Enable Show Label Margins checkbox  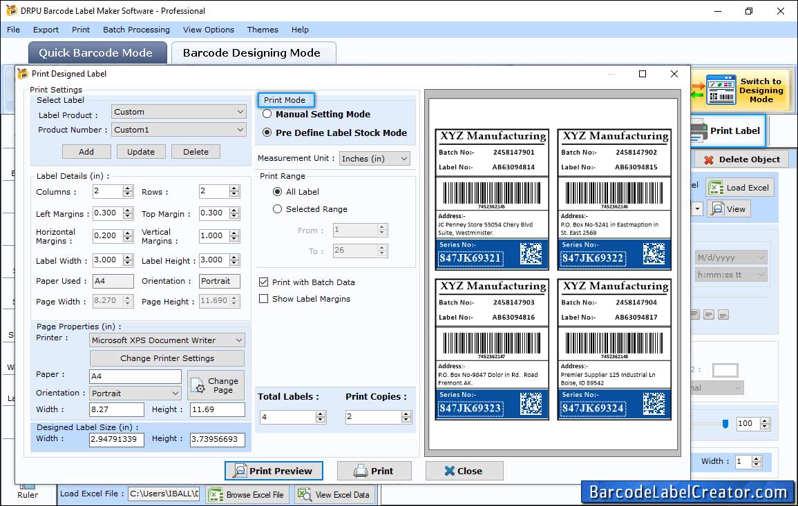click(x=264, y=299)
